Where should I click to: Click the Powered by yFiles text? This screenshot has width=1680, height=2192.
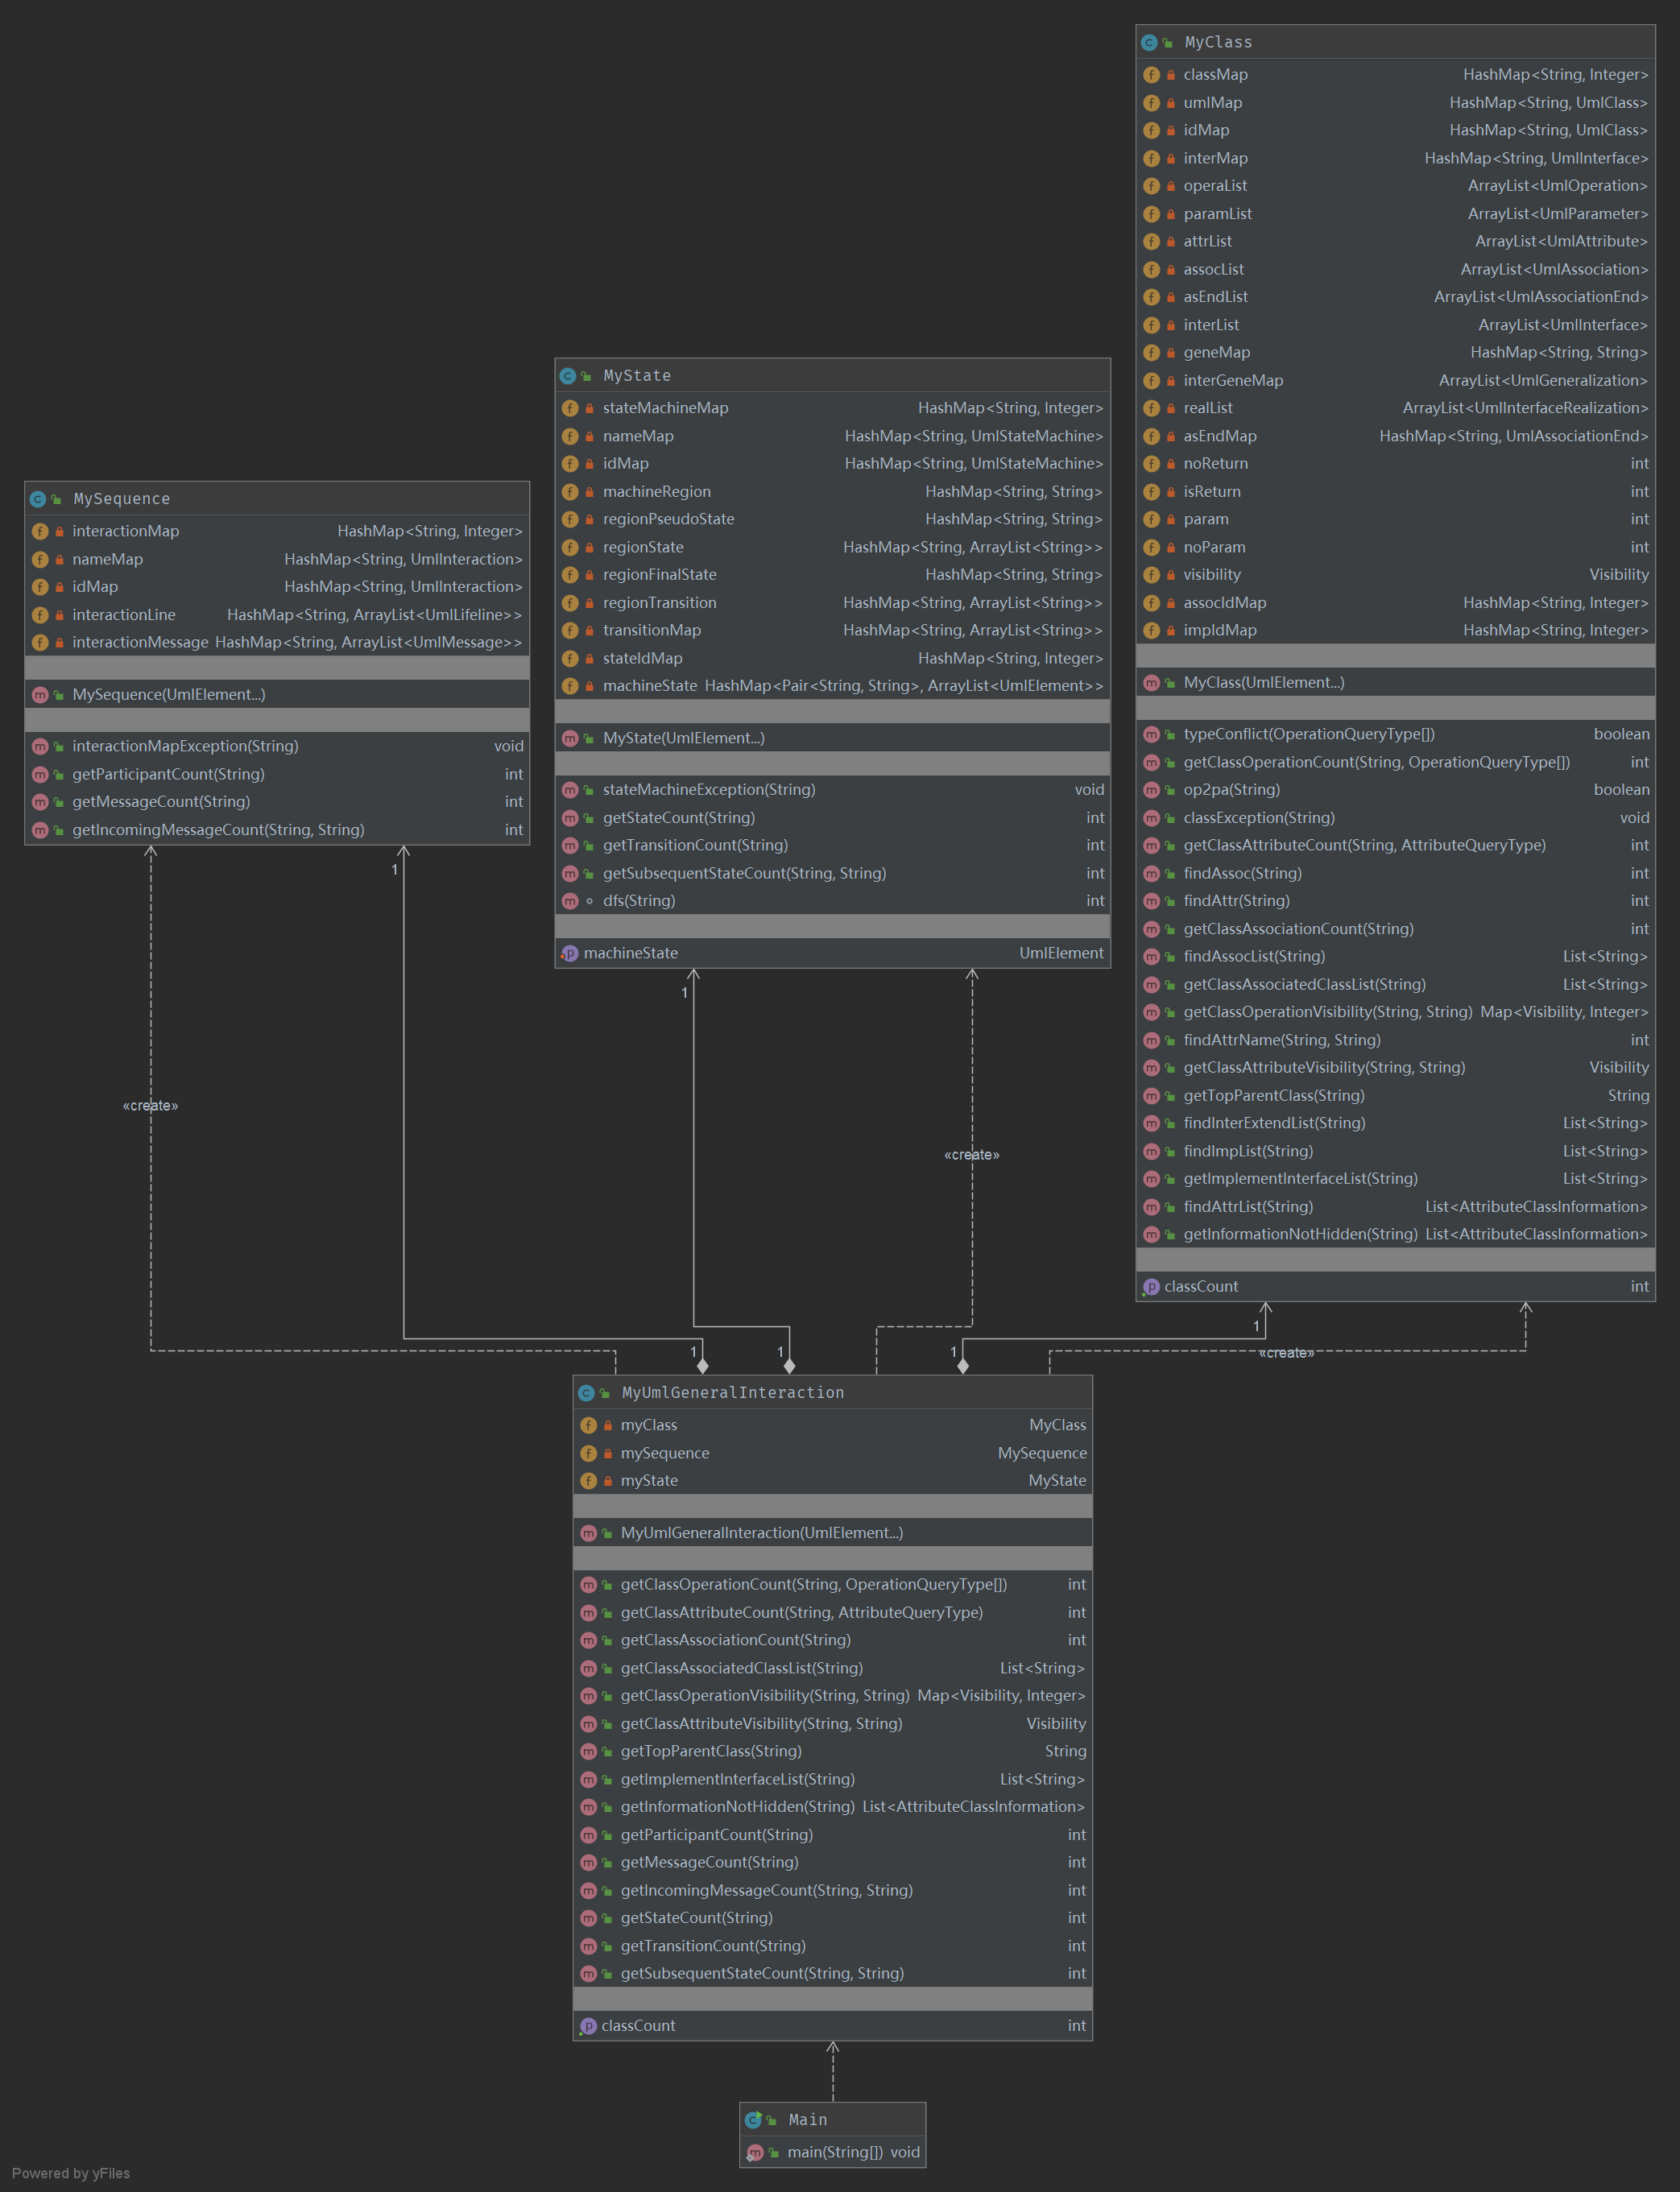pos(71,2173)
